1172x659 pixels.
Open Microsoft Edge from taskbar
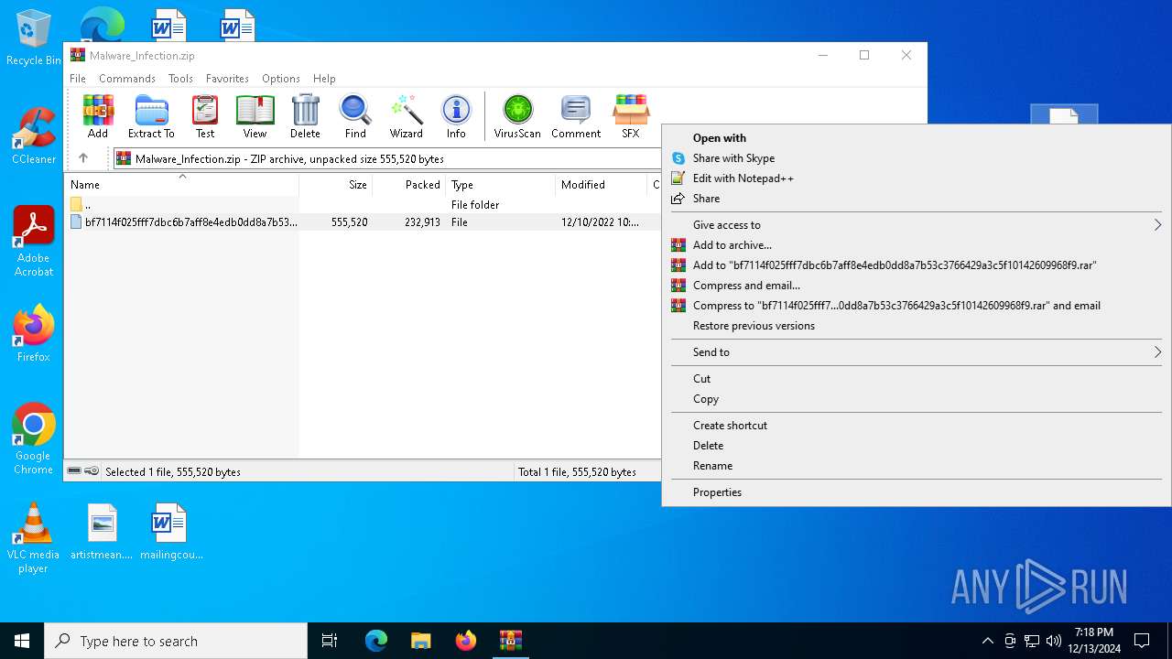point(376,641)
